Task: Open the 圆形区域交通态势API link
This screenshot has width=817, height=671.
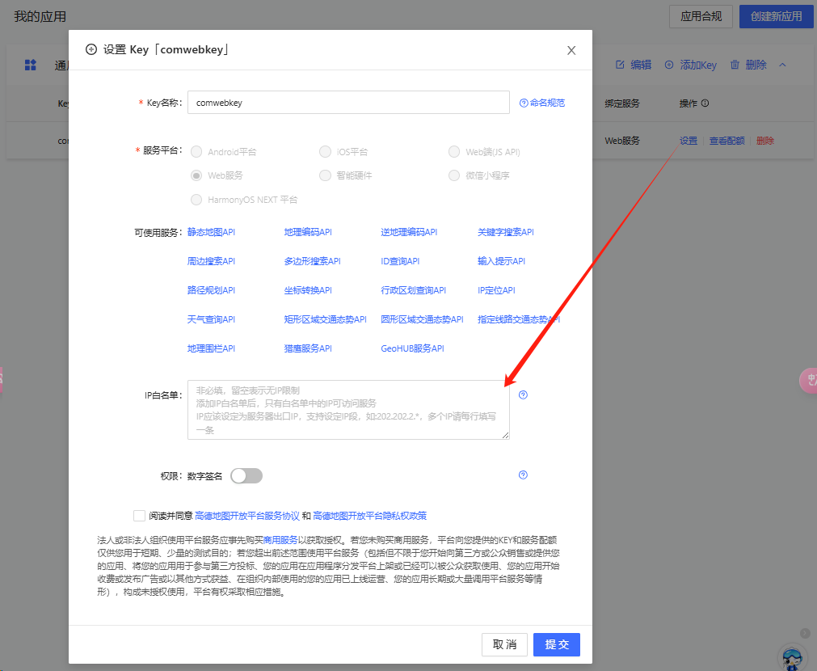Action: tap(423, 319)
